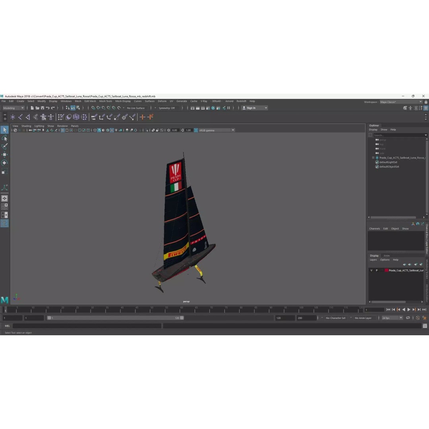Viewport: 429px width, 429px height.
Task: Expand the Prada_Cup_AC75 outliner node
Action: pyautogui.click(x=373, y=158)
